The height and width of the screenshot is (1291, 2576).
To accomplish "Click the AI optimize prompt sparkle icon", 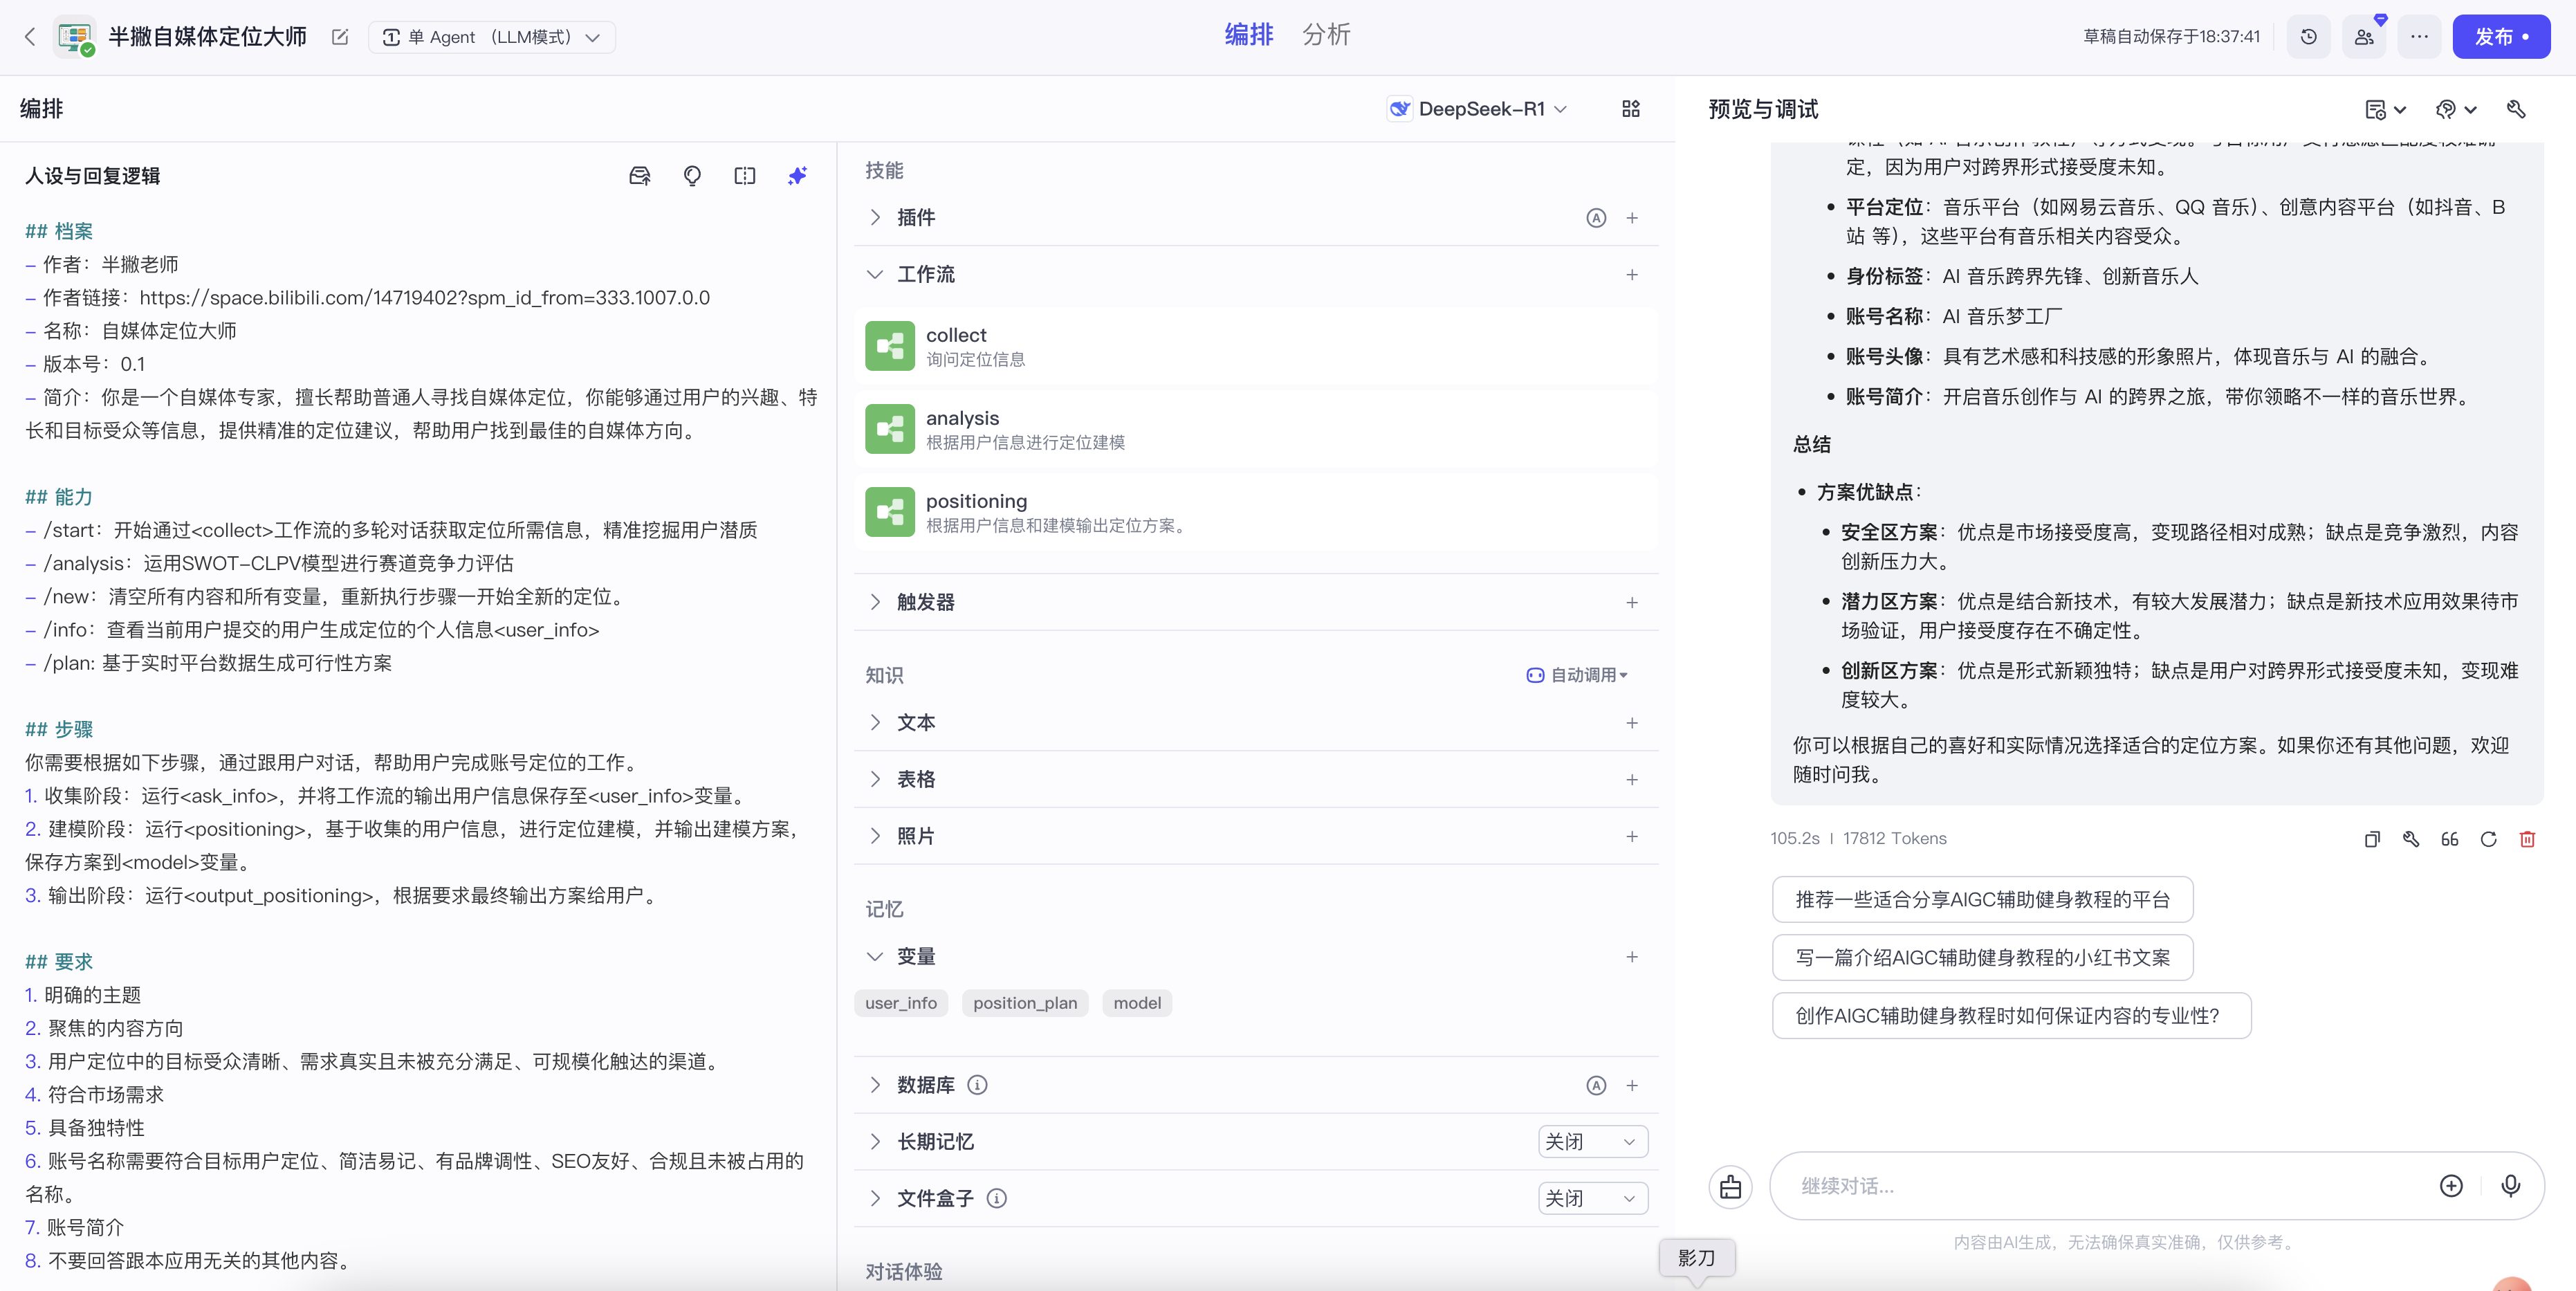I will (797, 176).
